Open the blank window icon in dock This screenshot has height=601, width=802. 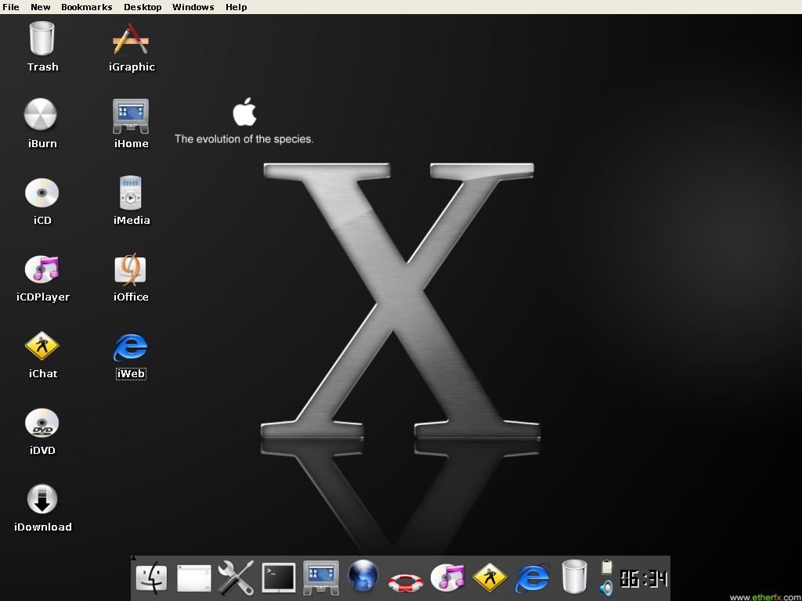point(194,578)
